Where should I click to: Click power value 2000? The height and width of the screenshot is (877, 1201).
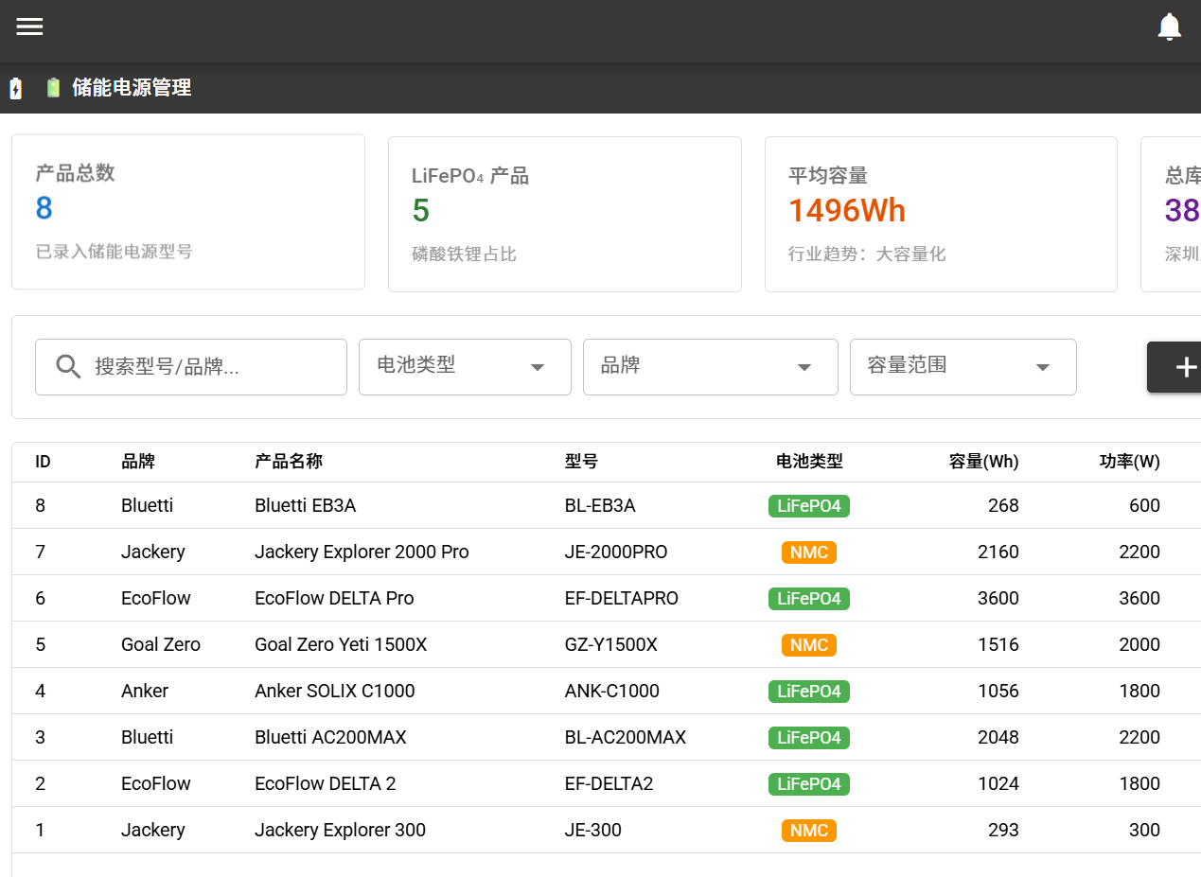1139,644
